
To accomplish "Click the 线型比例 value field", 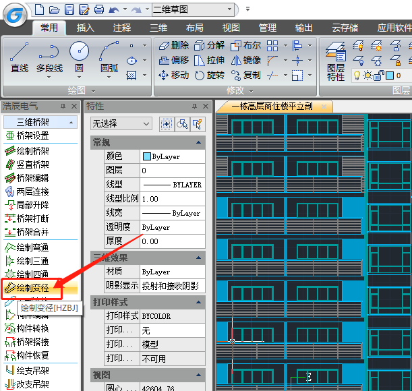I will tap(172, 199).
